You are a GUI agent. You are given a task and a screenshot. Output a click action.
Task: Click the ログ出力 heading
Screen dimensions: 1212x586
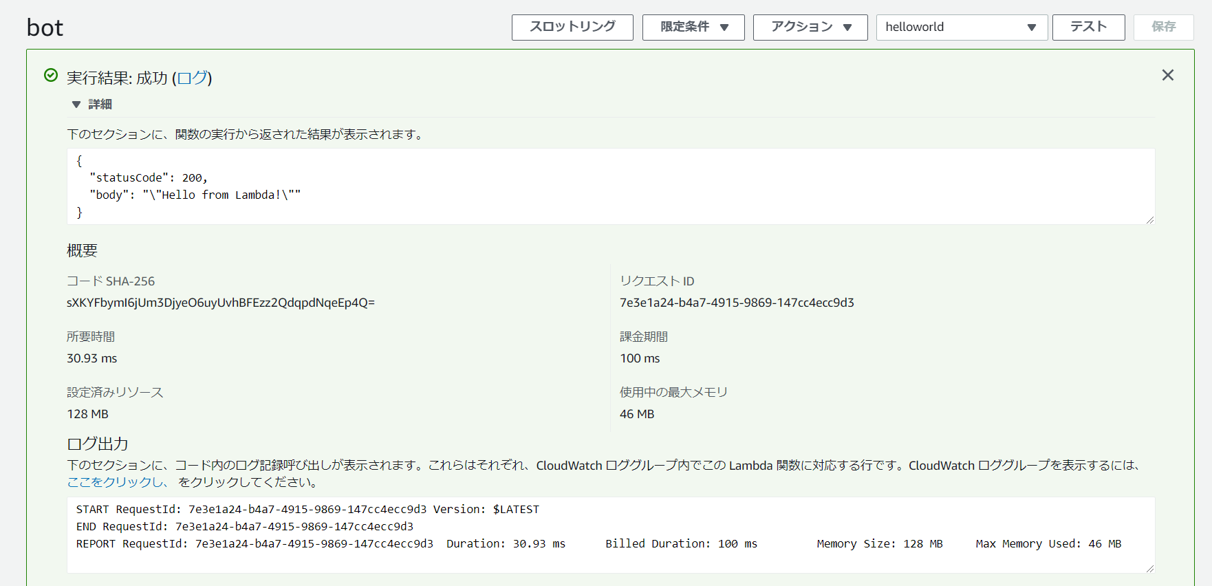tap(98, 444)
